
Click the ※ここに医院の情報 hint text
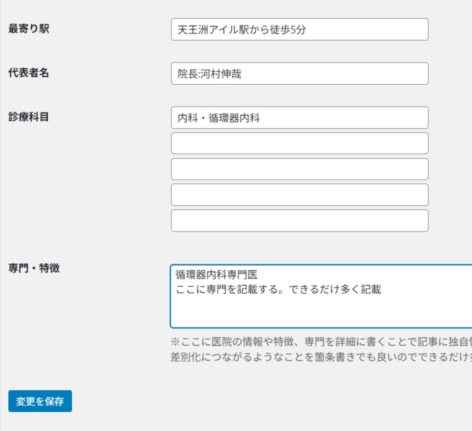[x=318, y=342]
